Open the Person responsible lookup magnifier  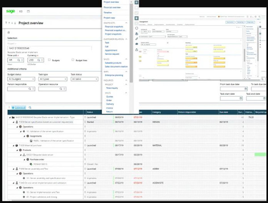[x=30, y=89]
